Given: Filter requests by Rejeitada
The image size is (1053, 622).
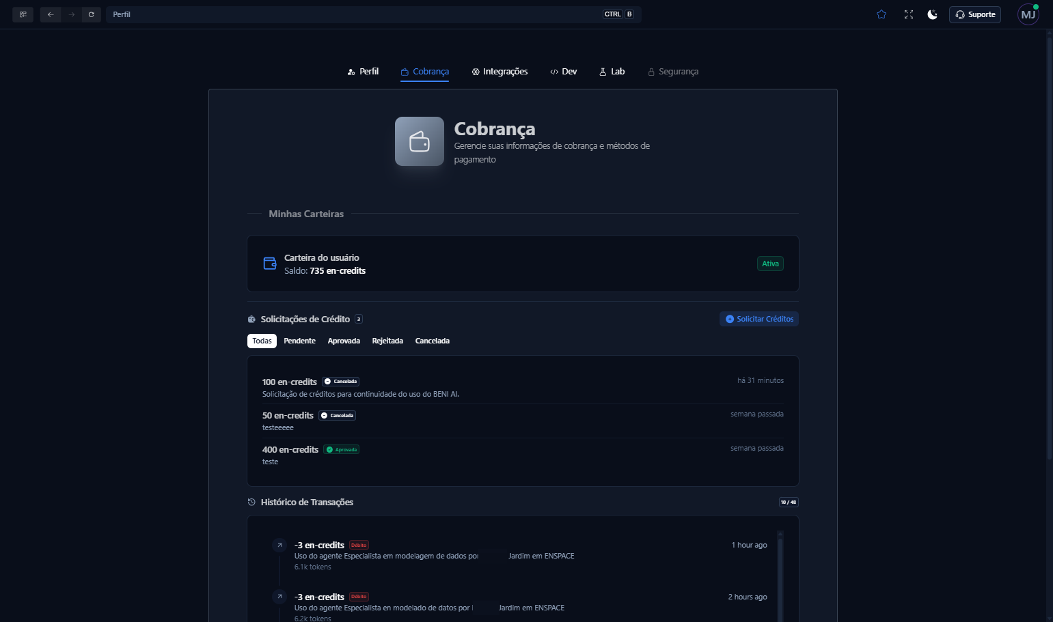Looking at the screenshot, I should coord(387,341).
